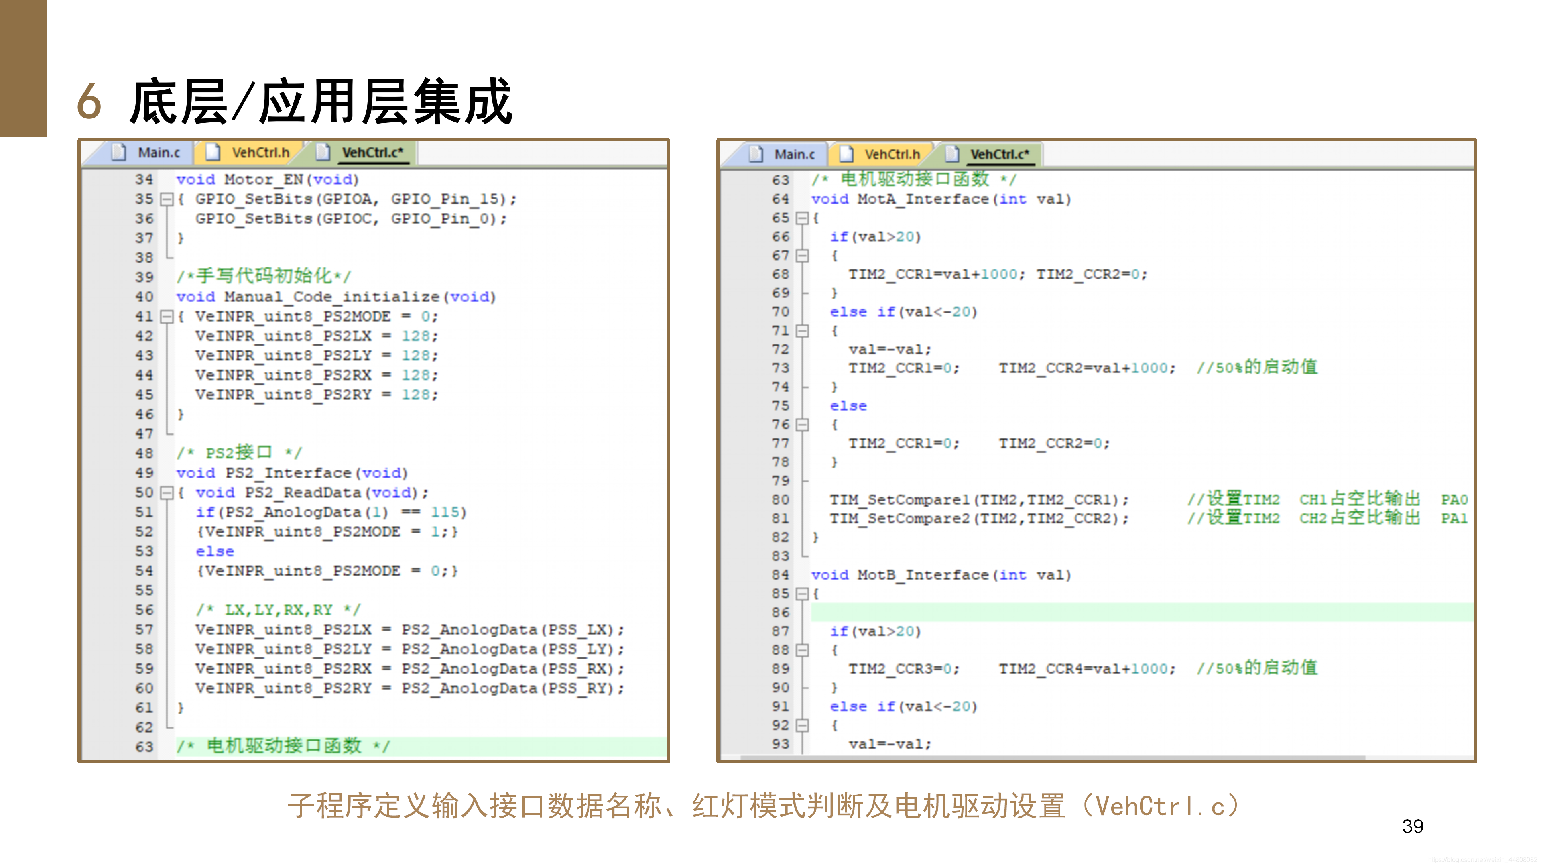Click 'TIM_SetCompare1(TIM2,TIM2_CCR1);' line 80
This screenshot has height=867, width=1541.
[979, 500]
